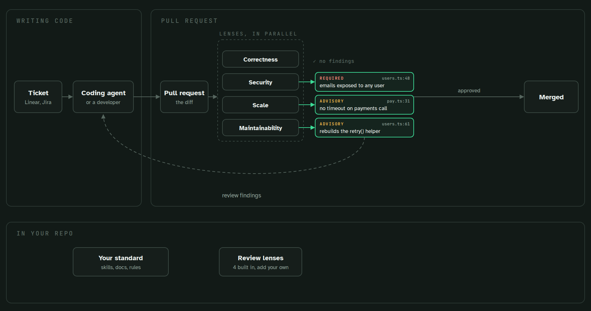Select the Your standard card
Image resolution: width=591 pixels, height=311 pixels.
point(121,262)
